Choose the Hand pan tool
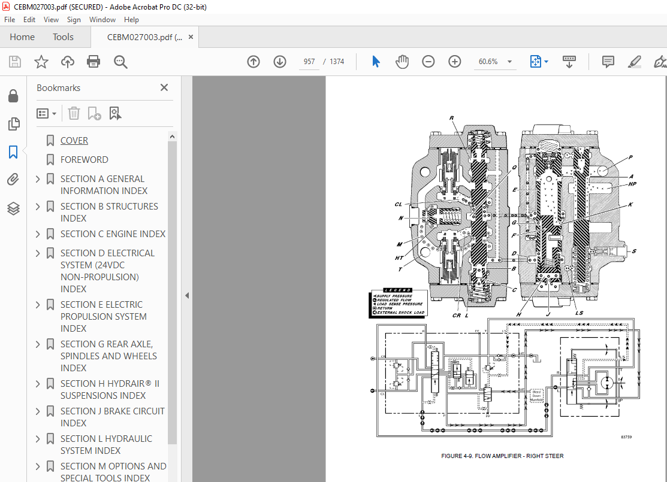The width and height of the screenshot is (667, 482). [x=402, y=62]
